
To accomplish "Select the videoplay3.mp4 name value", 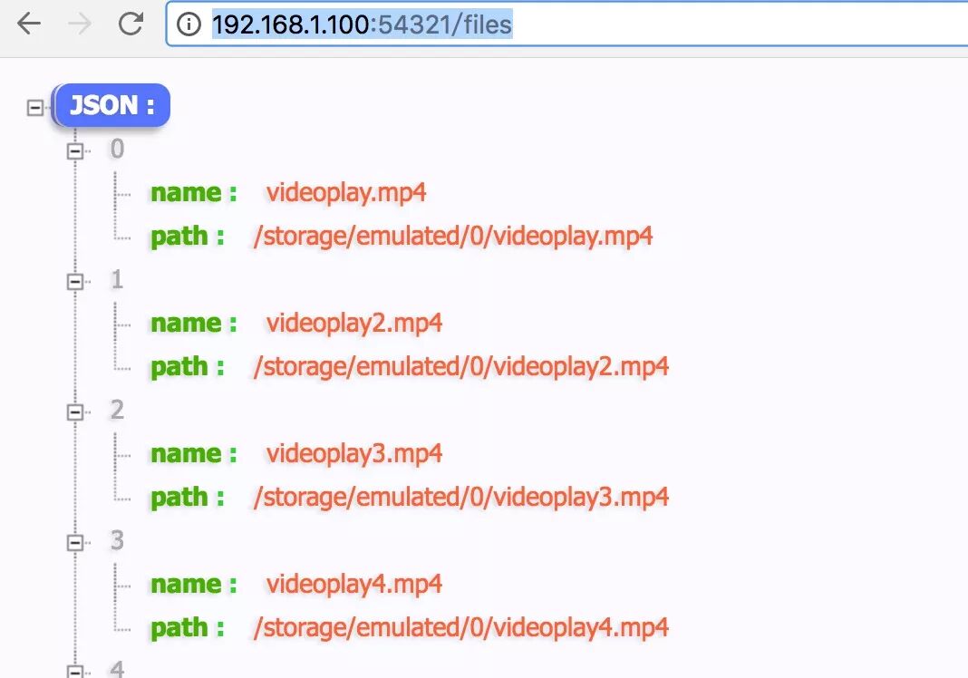I will point(354,454).
